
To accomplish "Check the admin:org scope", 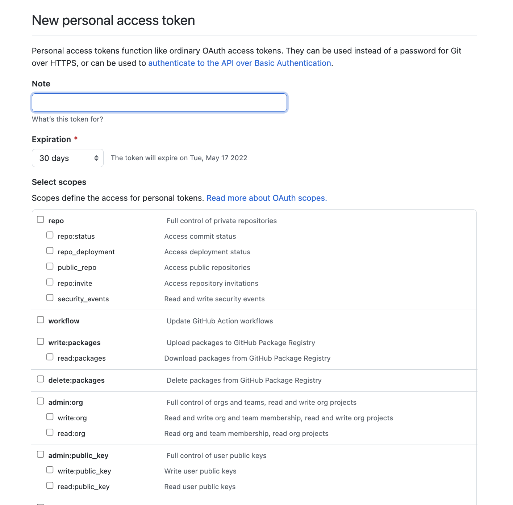I will point(41,401).
